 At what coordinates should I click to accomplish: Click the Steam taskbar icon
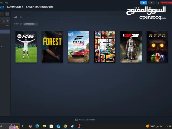tap(72, 126)
